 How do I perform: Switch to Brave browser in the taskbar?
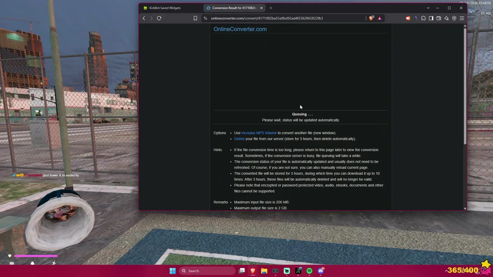tap(253, 271)
